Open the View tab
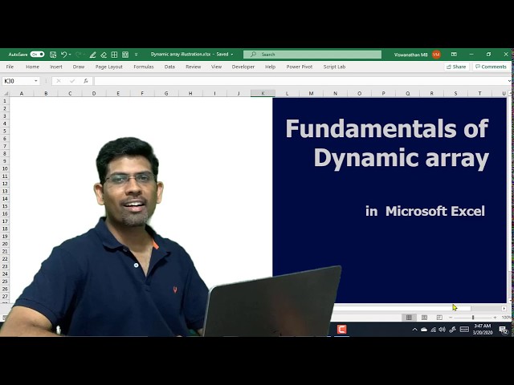The height and width of the screenshot is (385, 514). click(216, 67)
